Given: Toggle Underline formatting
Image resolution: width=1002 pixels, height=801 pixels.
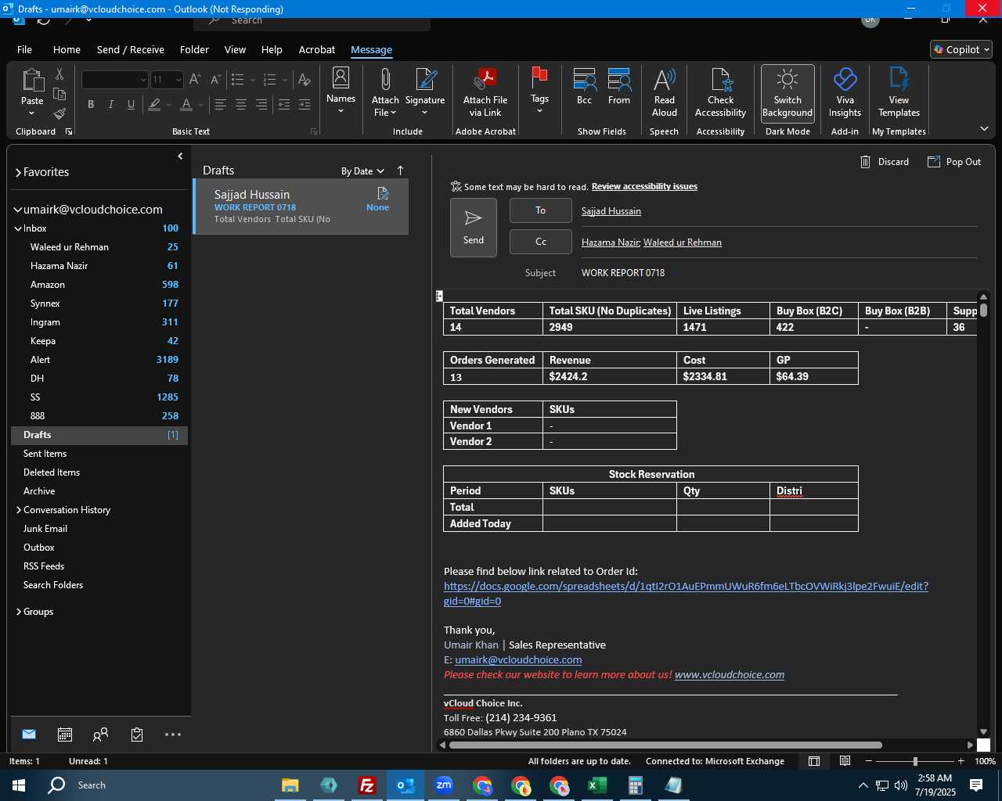Looking at the screenshot, I should [131, 104].
